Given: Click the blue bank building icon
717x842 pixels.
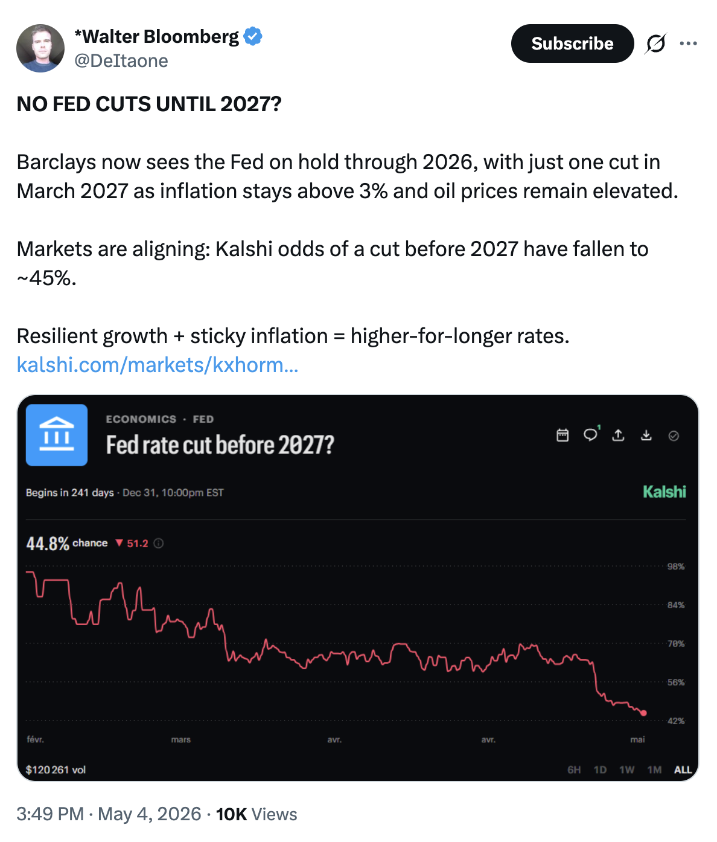Looking at the screenshot, I should tap(57, 435).
